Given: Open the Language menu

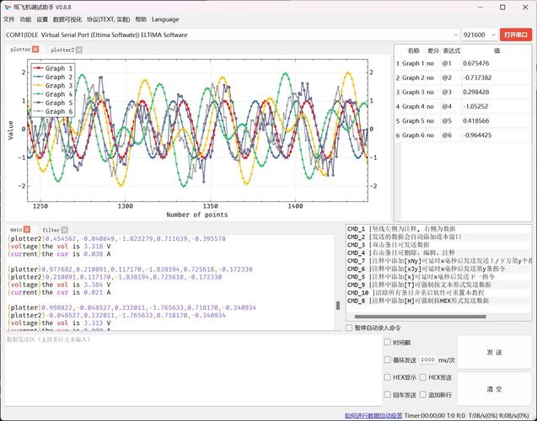Looking at the screenshot, I should tap(165, 19).
